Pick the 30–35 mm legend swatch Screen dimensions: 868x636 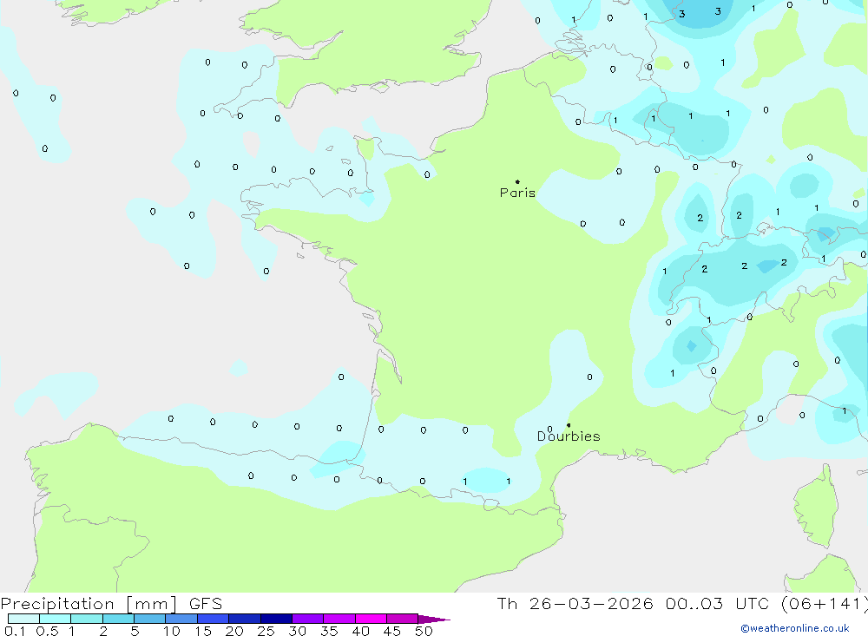click(308, 619)
